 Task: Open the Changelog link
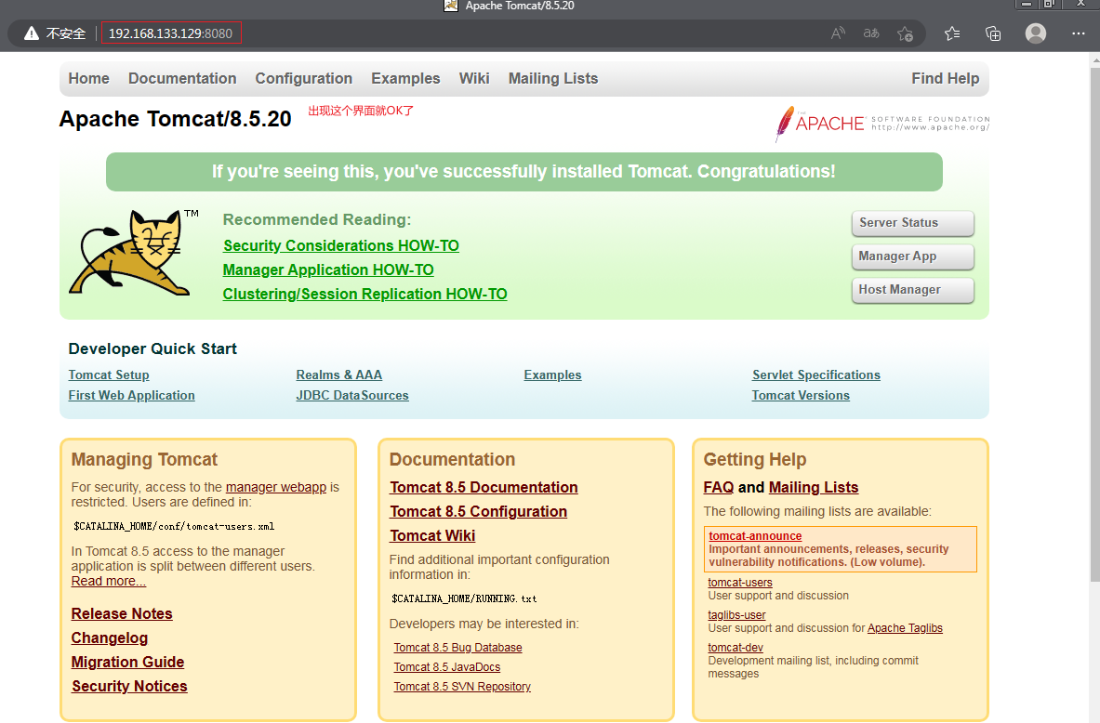(110, 638)
